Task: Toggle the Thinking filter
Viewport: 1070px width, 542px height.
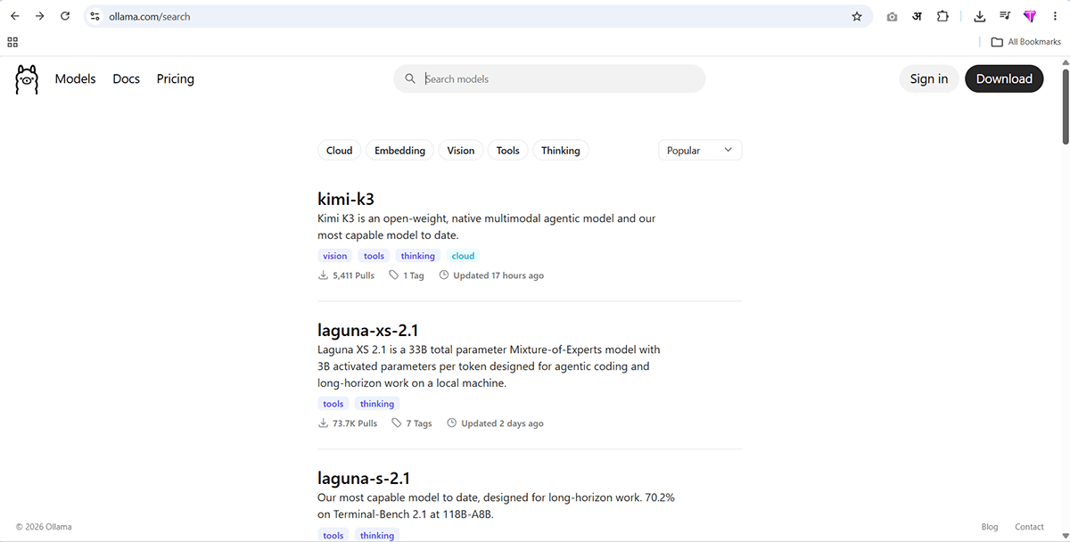Action: (561, 151)
